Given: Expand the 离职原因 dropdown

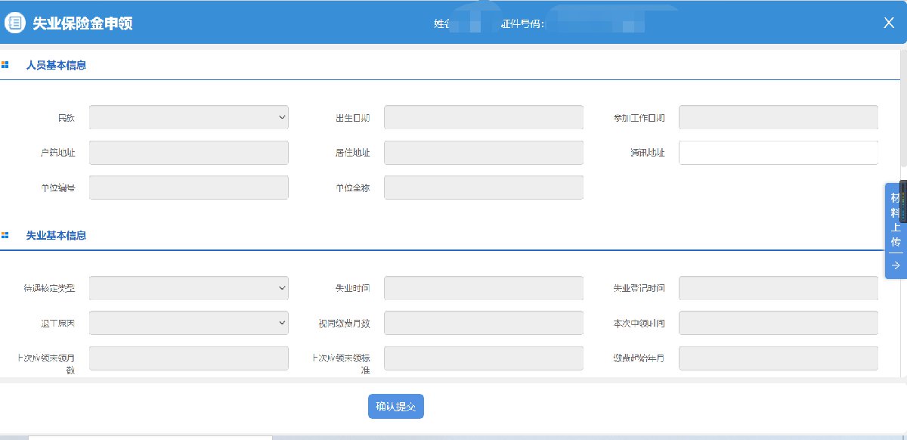Looking at the screenshot, I should pyautogui.click(x=188, y=323).
